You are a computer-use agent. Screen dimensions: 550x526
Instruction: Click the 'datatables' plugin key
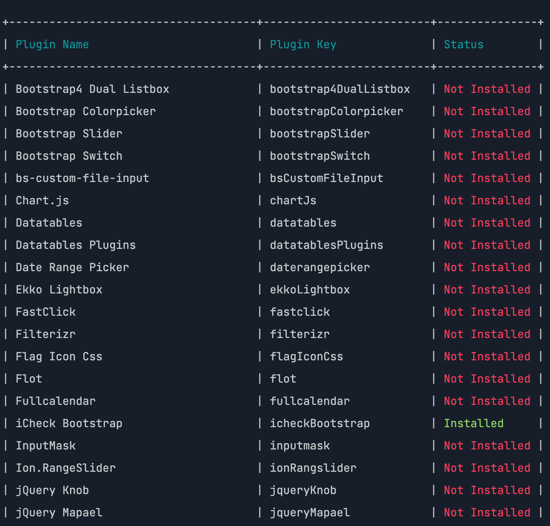coord(303,223)
